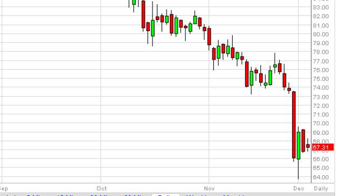347x196 pixels.
Task: Click the red 67.31 current price tag
Action: [x=323, y=147]
